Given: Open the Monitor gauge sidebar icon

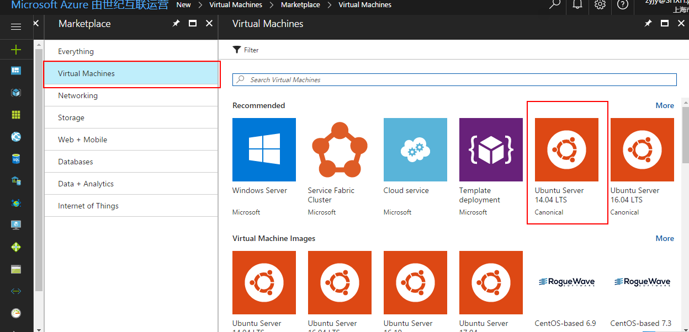Looking at the screenshot, I should pos(16,313).
